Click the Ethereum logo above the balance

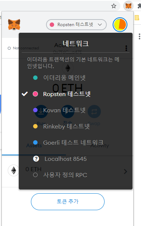[68, 68]
